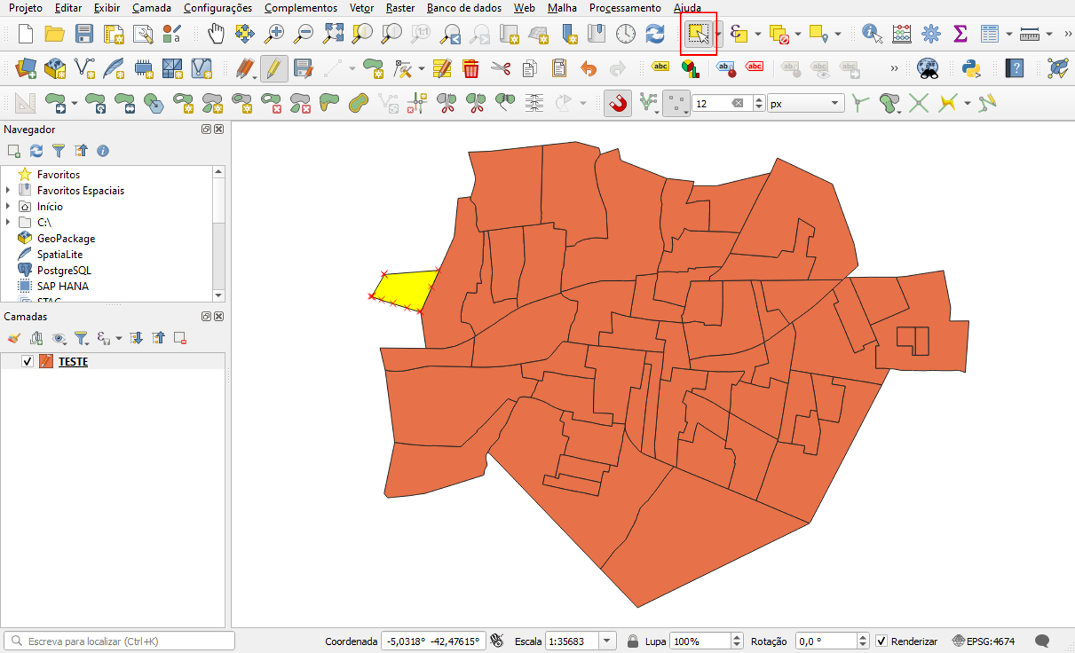
Task: Click the Identify Features info icon
Action: (x=872, y=34)
